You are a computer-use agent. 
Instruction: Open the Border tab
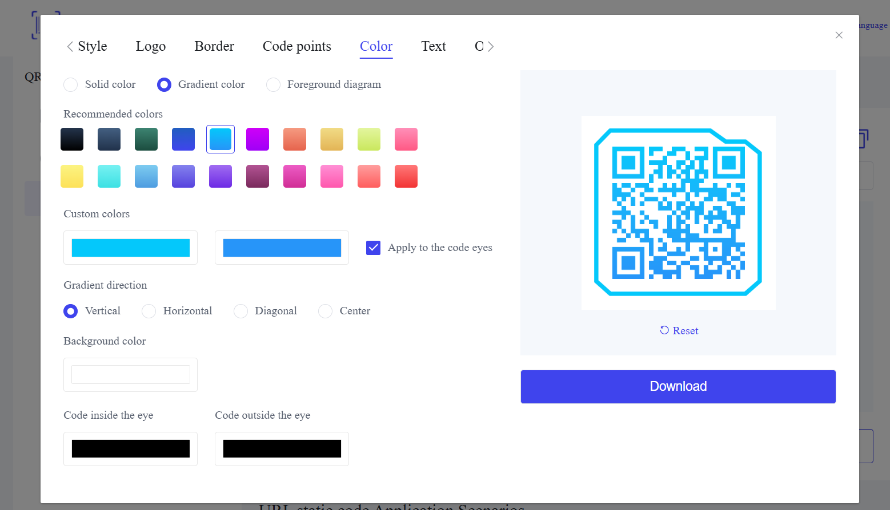pos(214,46)
